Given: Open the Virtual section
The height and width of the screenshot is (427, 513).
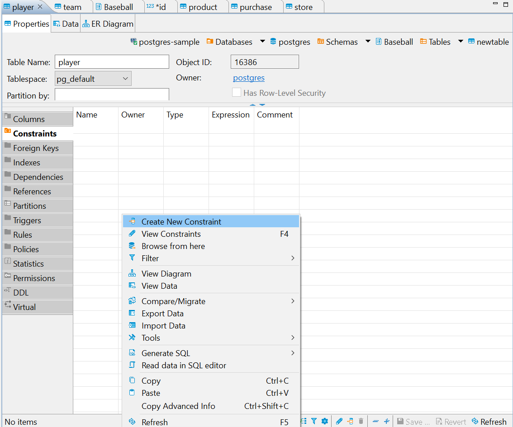Looking at the screenshot, I should [38, 307].
